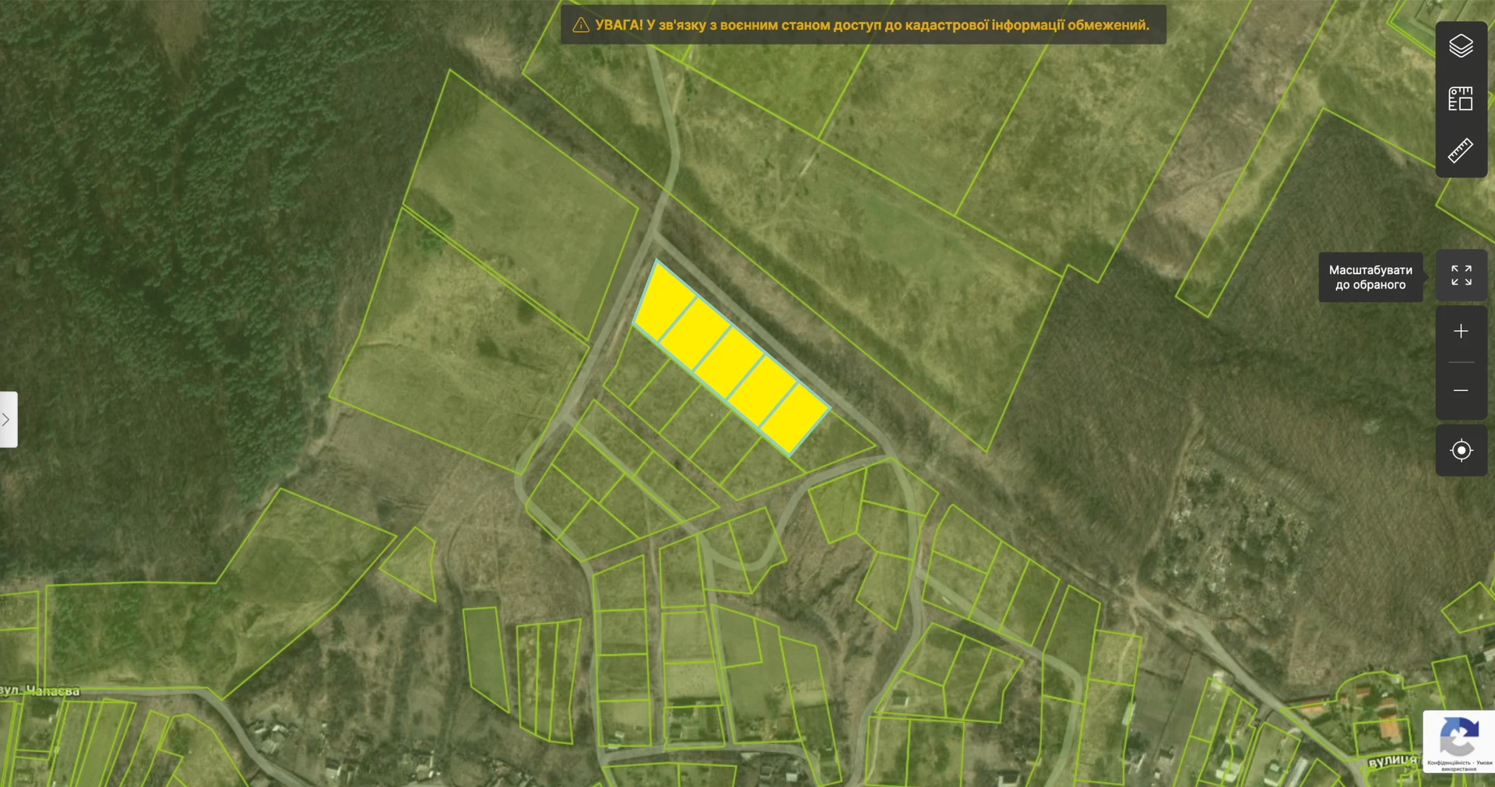Select the southeasternmost yellow highlighted parcel

(x=794, y=419)
